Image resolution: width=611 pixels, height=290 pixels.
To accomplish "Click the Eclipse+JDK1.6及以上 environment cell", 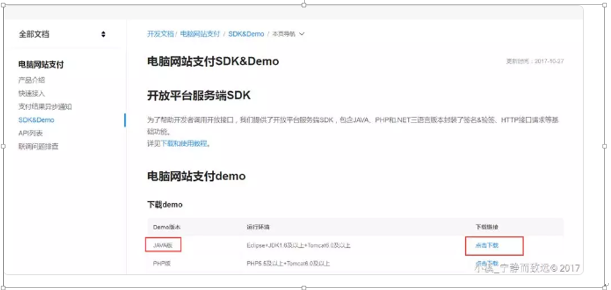I will tap(299, 245).
